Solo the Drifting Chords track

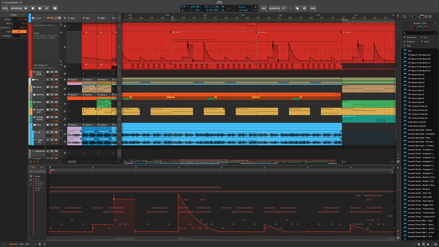point(52,118)
